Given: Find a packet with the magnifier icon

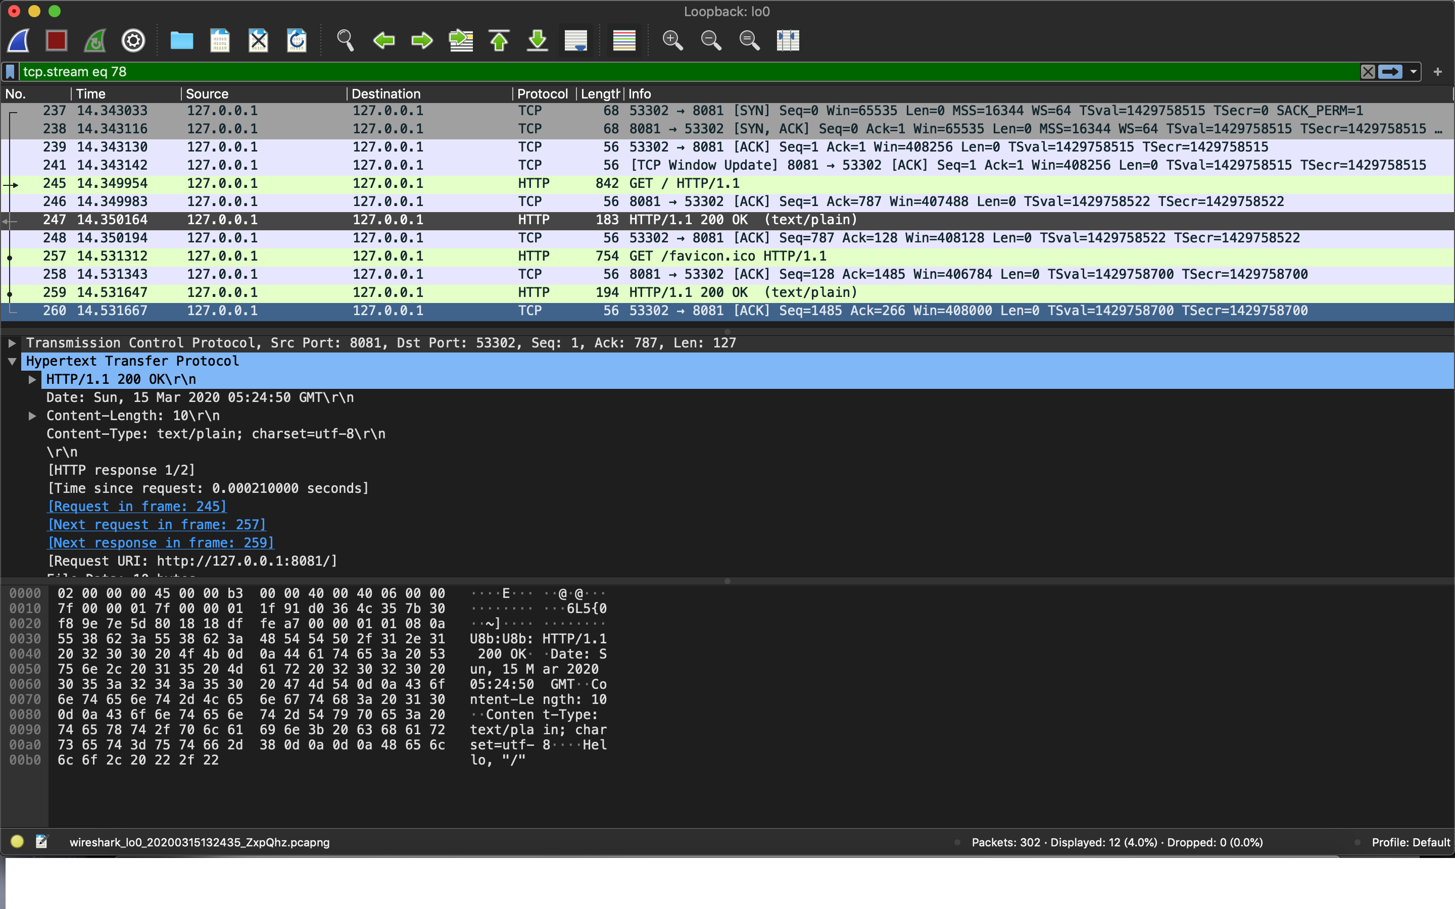Looking at the screenshot, I should pos(345,41).
